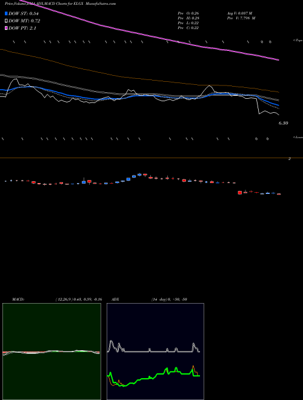Click the 'Pre O: 0.26' value
The height and width of the screenshot is (400, 303).
click(x=188, y=13)
